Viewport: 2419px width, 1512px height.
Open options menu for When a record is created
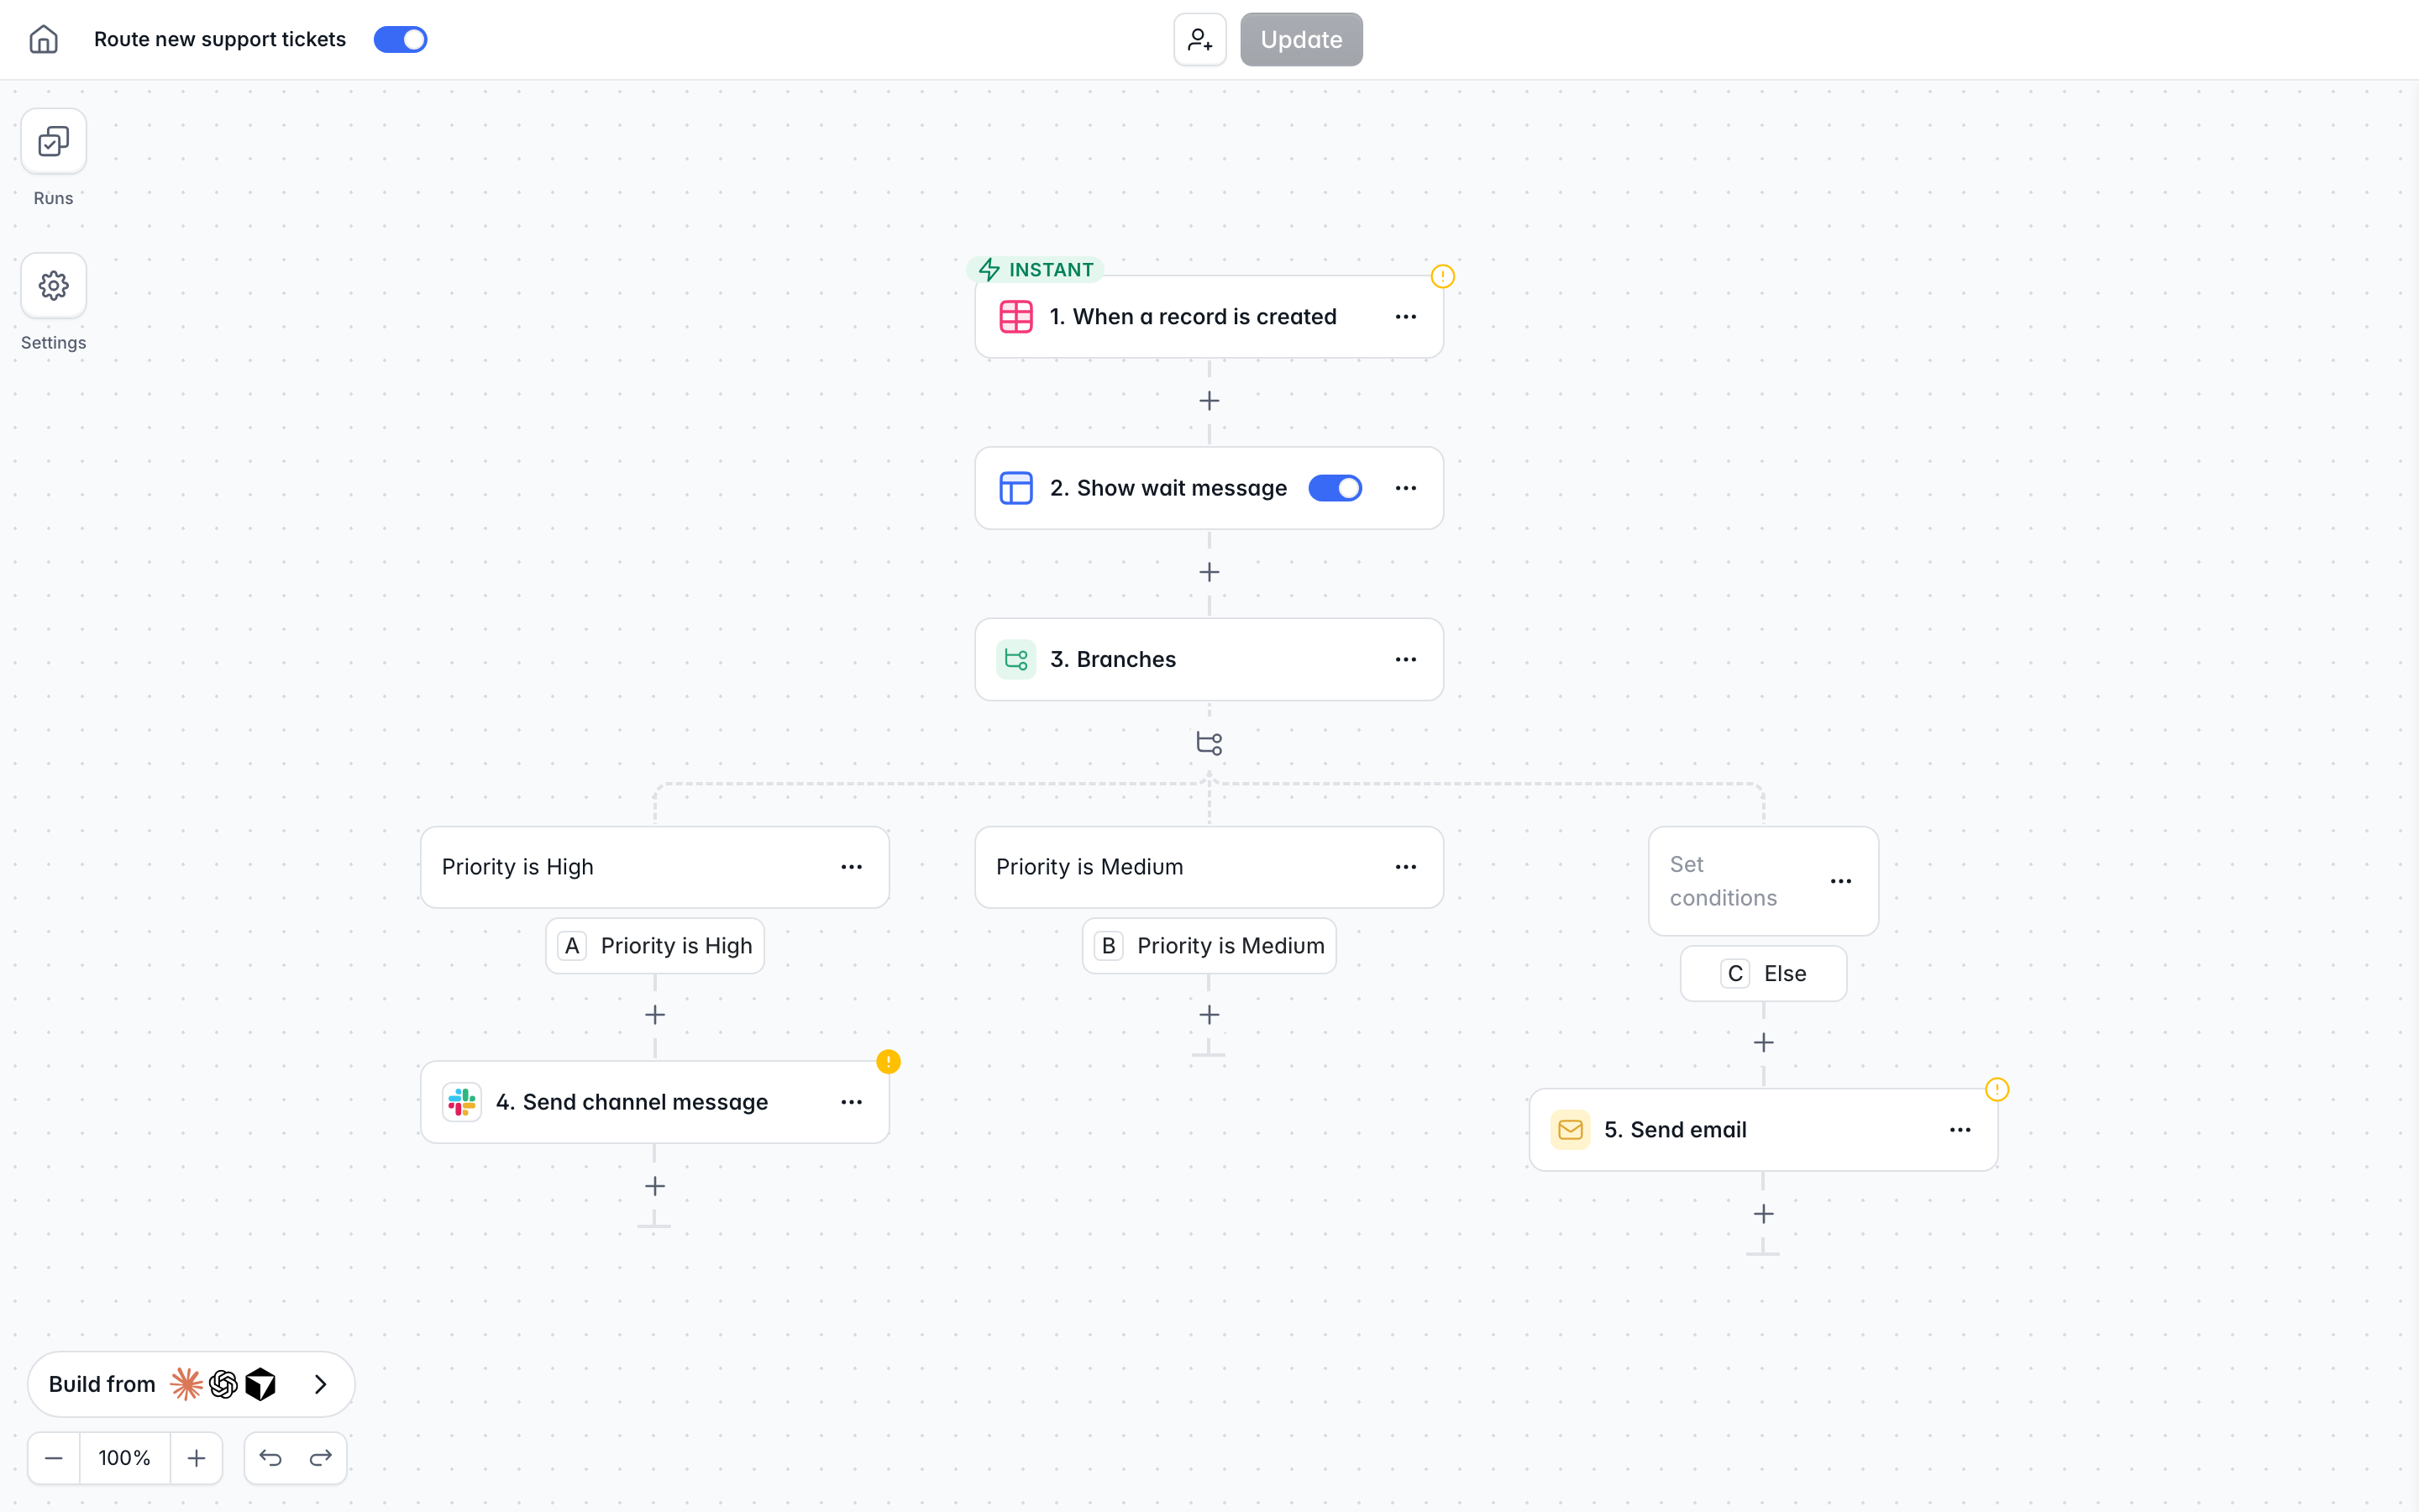(x=1405, y=317)
